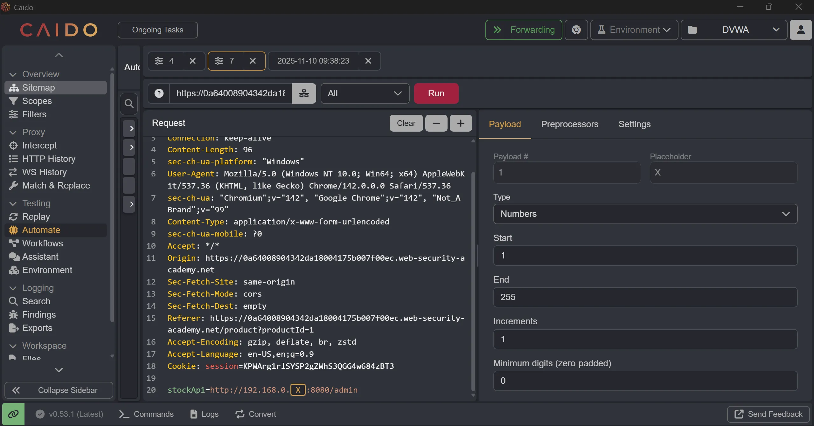
Task: Open Findings bug icon entry
Action: pyautogui.click(x=39, y=314)
